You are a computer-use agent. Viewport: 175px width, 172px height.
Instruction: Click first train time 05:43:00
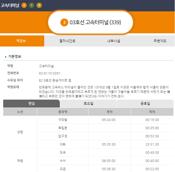[109, 120]
